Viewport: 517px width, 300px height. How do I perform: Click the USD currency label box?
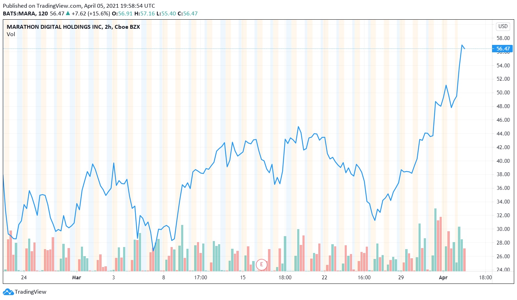pyautogui.click(x=503, y=26)
